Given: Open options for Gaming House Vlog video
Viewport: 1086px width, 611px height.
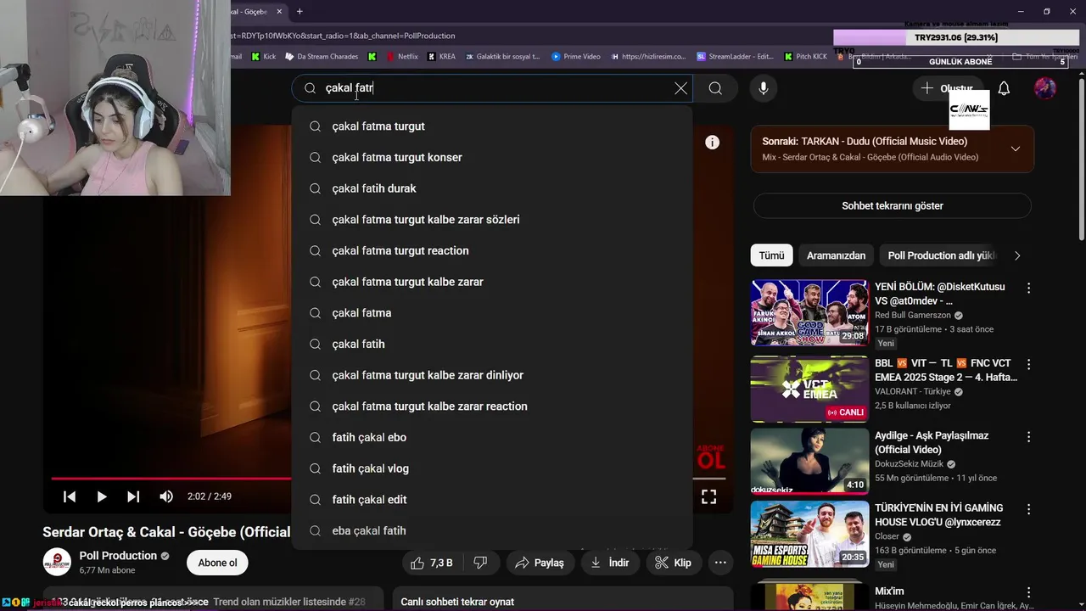Looking at the screenshot, I should click(1028, 510).
